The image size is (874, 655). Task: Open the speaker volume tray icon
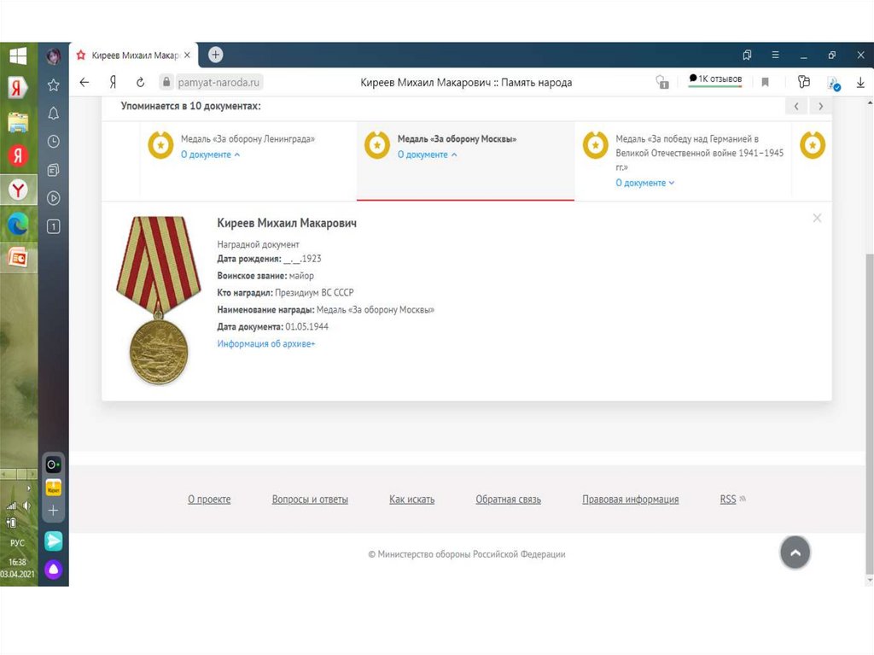(x=26, y=506)
